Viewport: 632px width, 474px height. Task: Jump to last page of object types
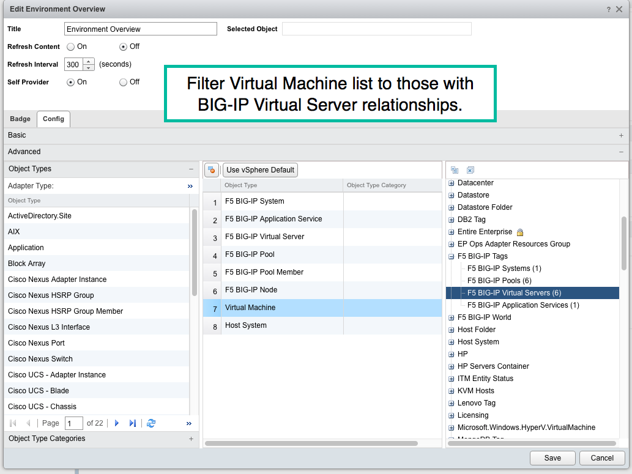(x=133, y=423)
